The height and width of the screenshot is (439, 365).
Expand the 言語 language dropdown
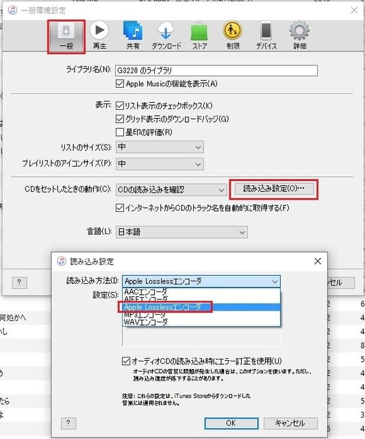click(181, 233)
